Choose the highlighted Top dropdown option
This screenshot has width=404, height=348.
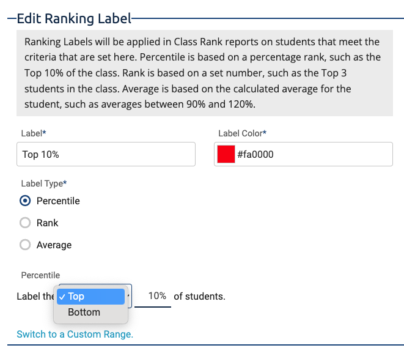(x=90, y=297)
